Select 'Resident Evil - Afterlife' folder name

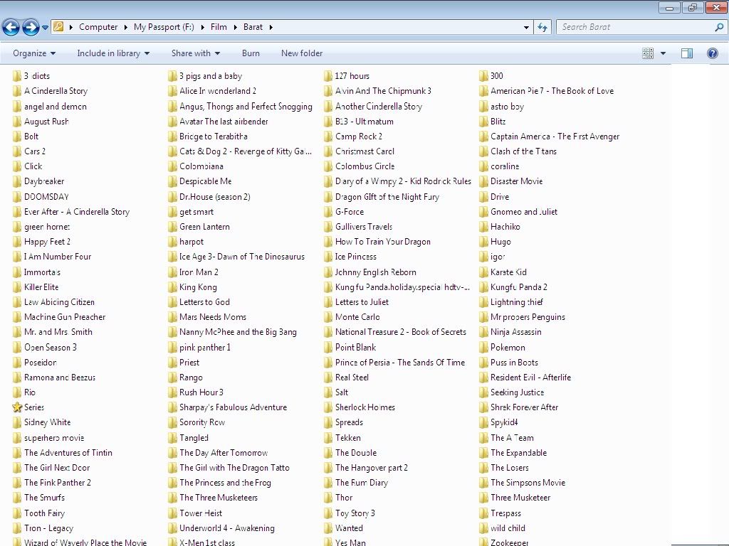[x=530, y=378]
